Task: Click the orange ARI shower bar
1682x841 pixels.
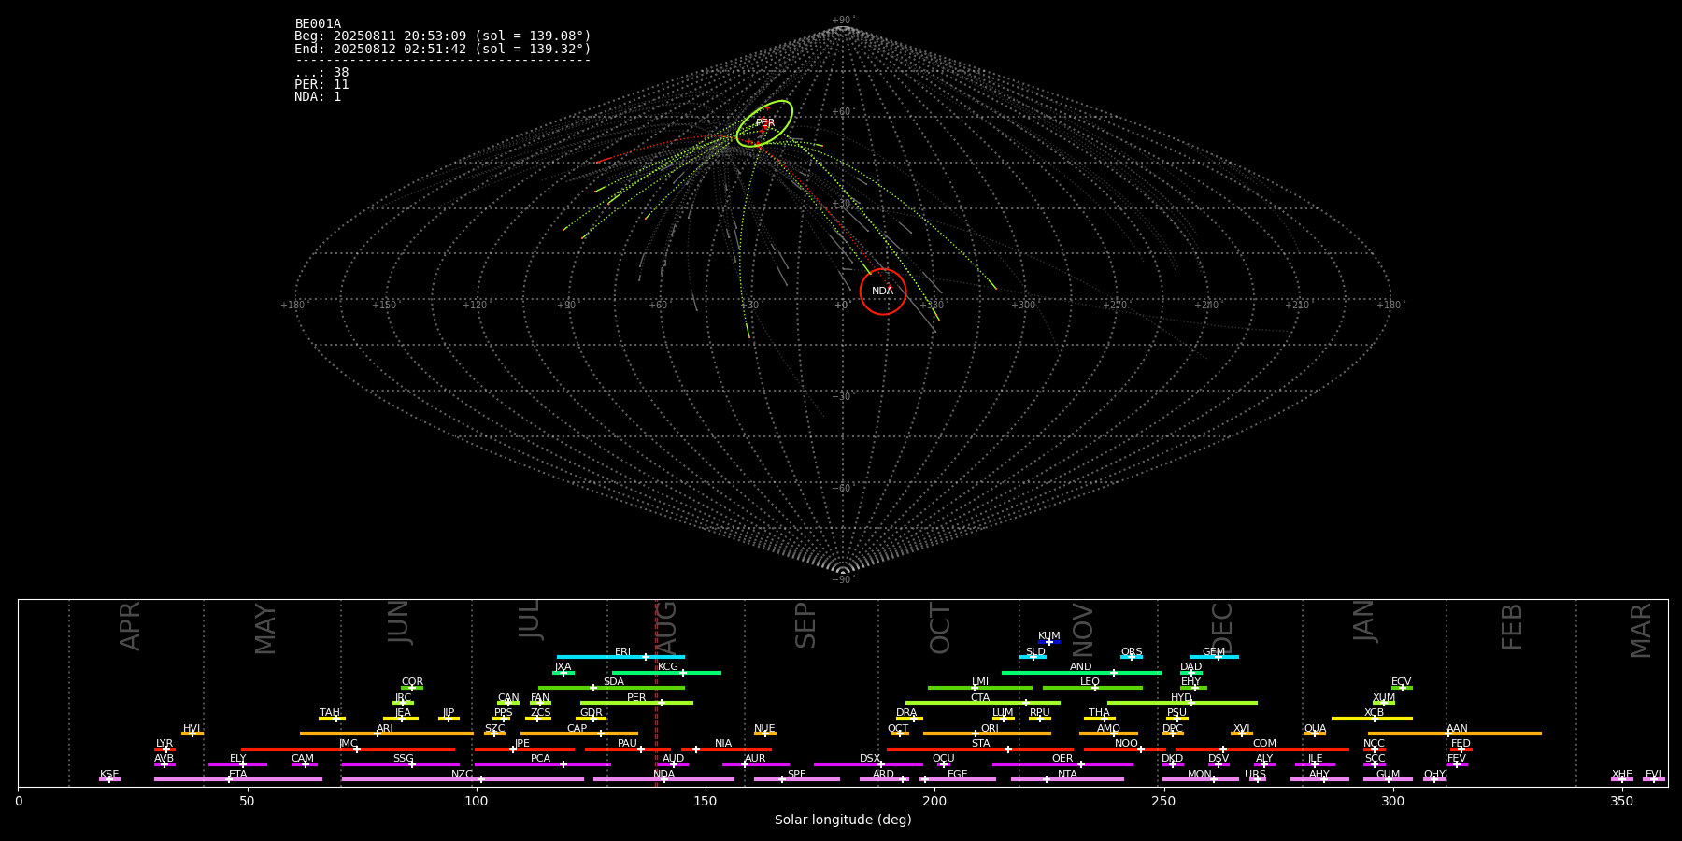Action: point(387,734)
